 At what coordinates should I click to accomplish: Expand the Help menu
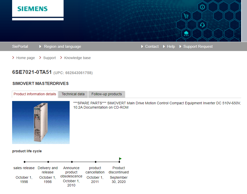point(171,46)
